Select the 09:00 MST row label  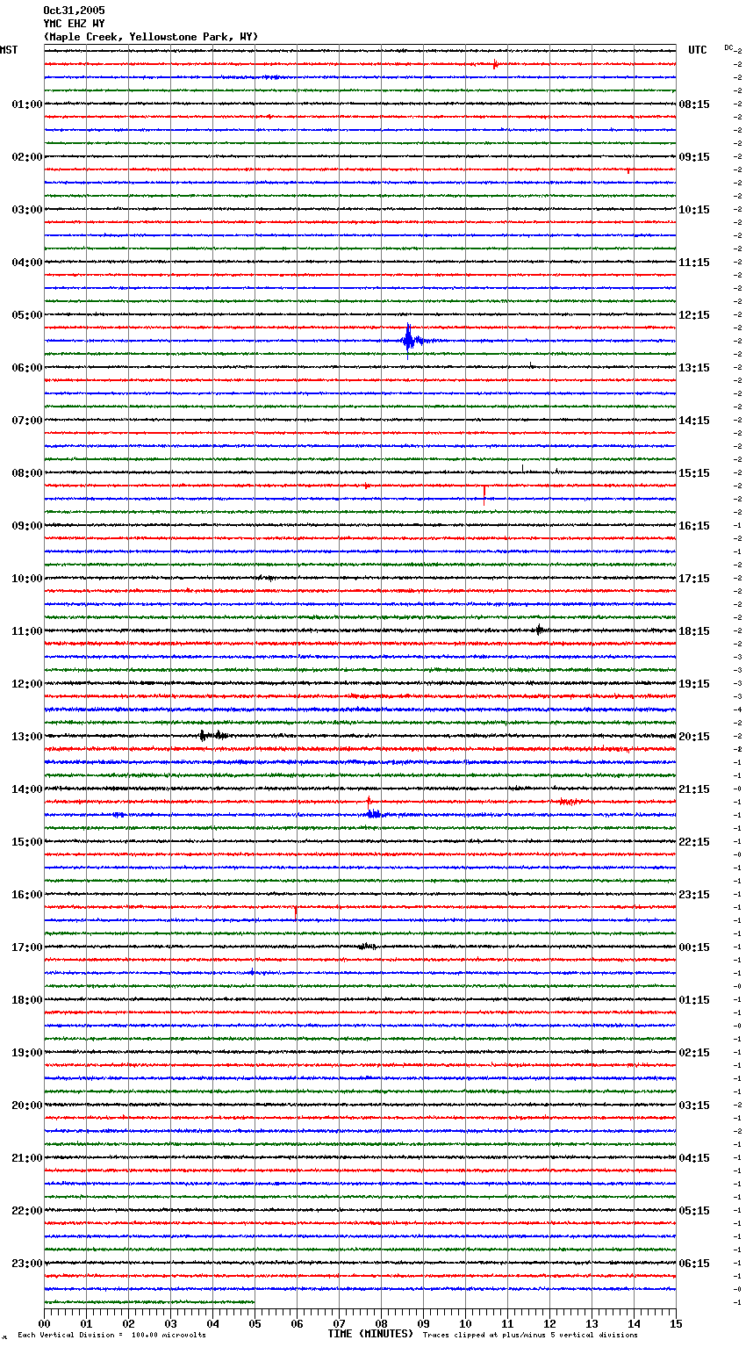[x=26, y=526]
